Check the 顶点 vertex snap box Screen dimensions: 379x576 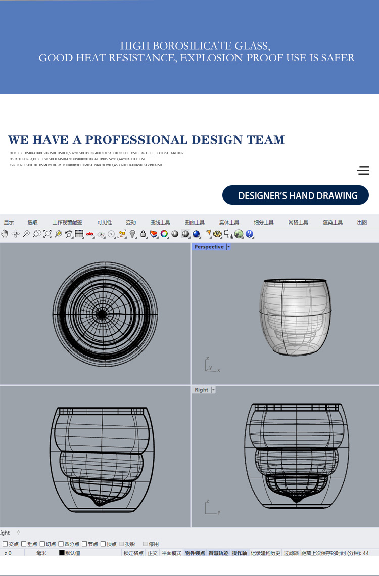[x=103, y=544]
